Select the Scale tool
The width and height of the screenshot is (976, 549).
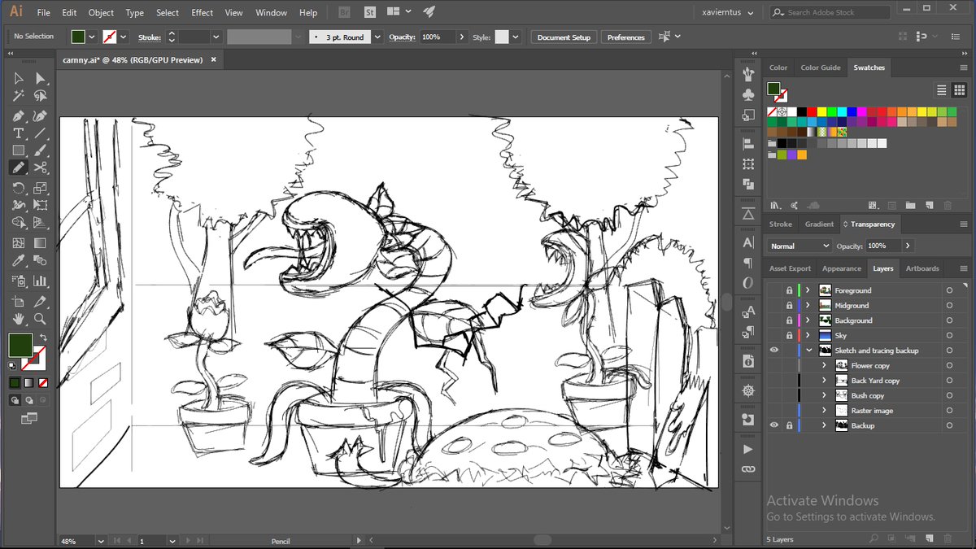point(40,188)
